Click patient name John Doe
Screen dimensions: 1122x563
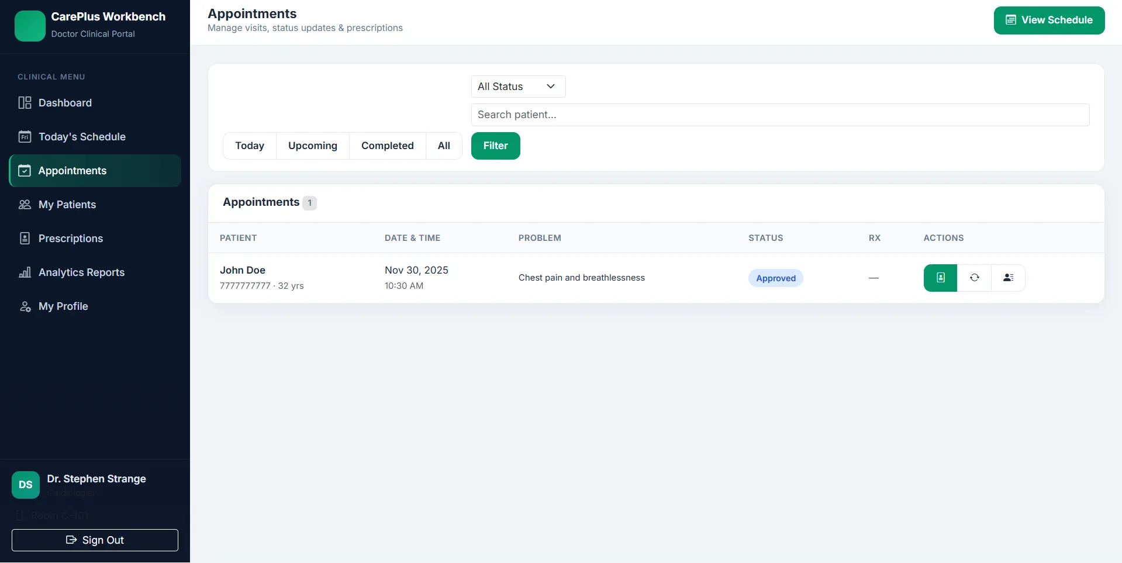click(x=243, y=270)
